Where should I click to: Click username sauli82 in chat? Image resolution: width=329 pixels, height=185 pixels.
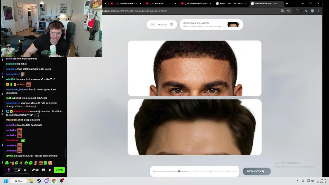click(10, 59)
